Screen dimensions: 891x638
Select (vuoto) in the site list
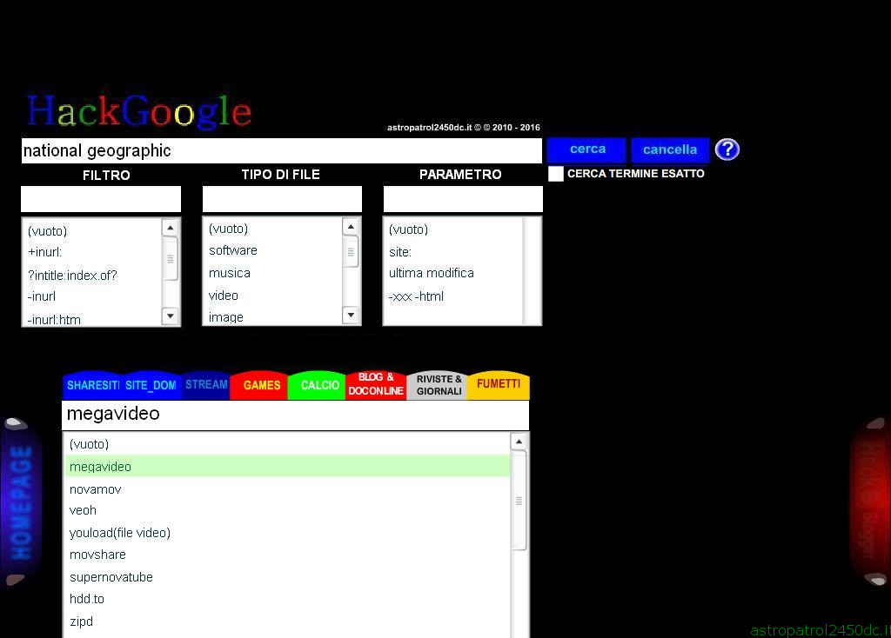pos(287,444)
